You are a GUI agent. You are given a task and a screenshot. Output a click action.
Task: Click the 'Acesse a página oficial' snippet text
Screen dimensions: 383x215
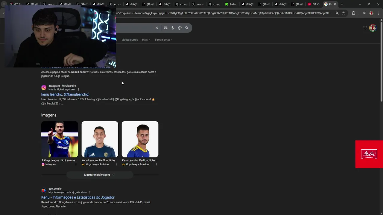[x=99, y=74]
